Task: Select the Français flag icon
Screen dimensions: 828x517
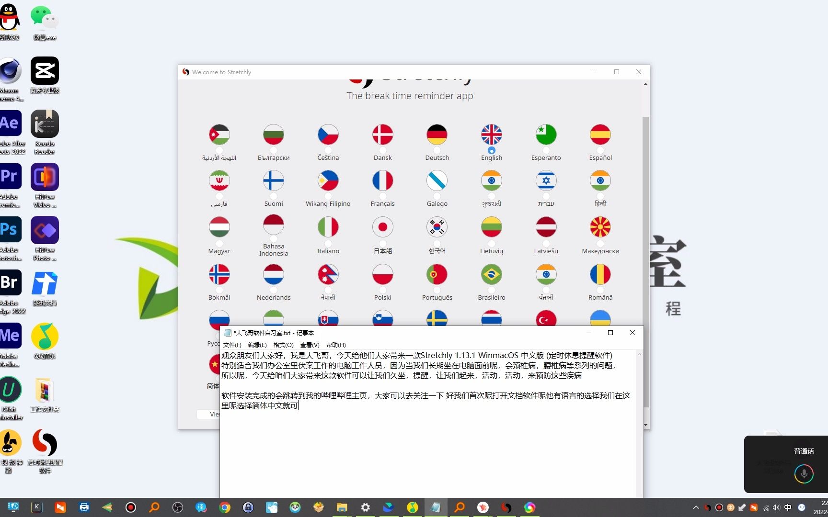Action: click(382, 180)
